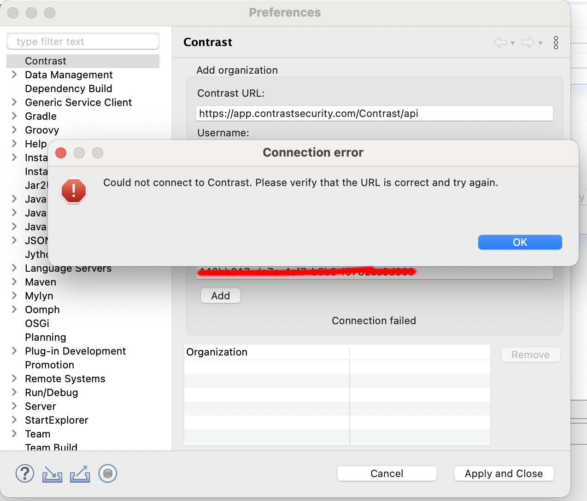This screenshot has width=587, height=501.
Task: Click the Contrast URL input field
Action: click(x=374, y=113)
